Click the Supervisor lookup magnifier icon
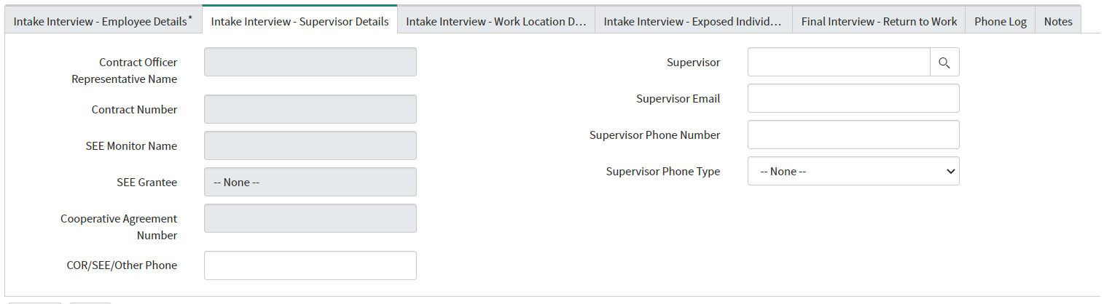The image size is (1104, 304). (944, 63)
